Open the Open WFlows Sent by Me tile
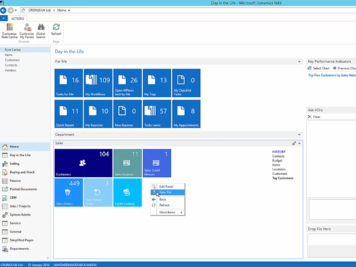The image size is (356, 267). point(127,83)
